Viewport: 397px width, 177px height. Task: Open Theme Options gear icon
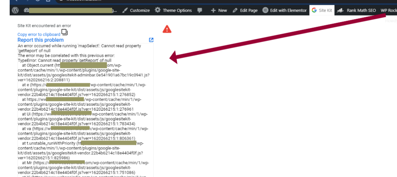click(158, 10)
